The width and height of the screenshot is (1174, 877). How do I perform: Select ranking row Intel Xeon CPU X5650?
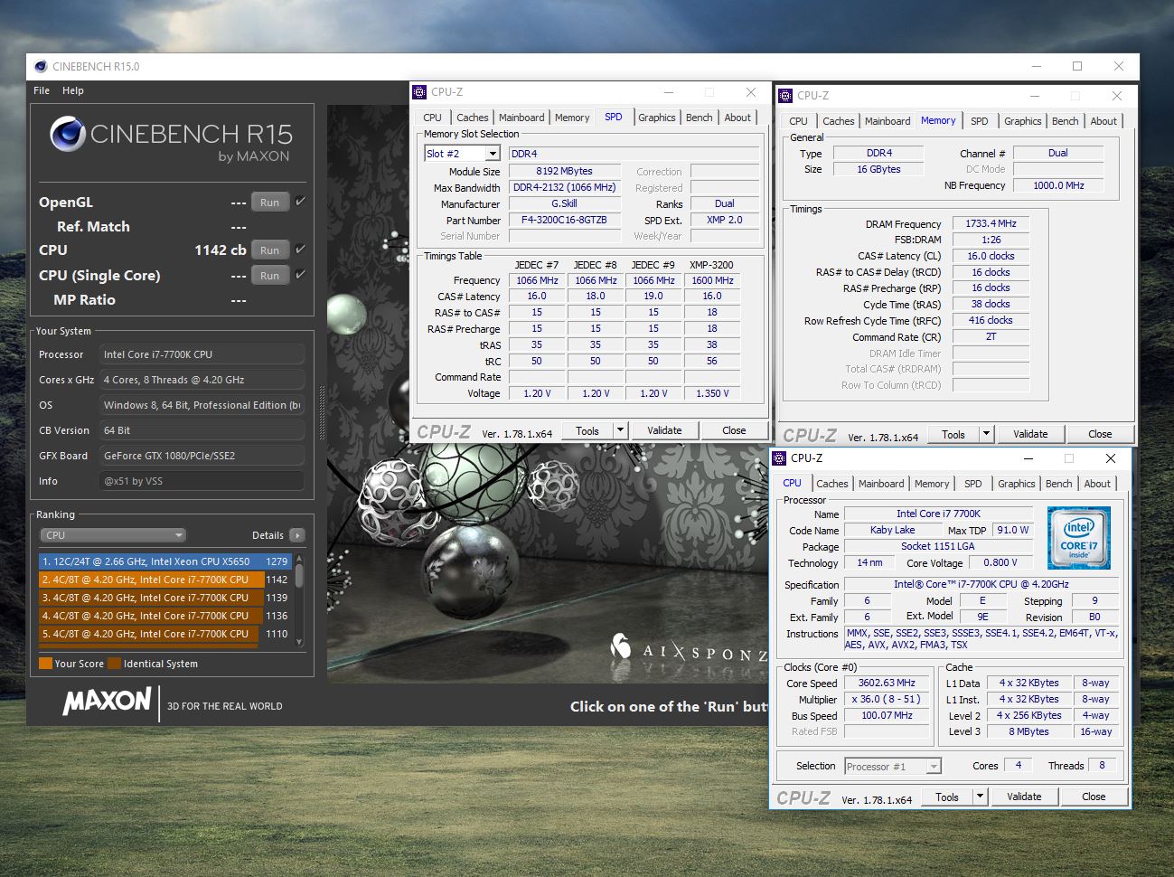[164, 561]
